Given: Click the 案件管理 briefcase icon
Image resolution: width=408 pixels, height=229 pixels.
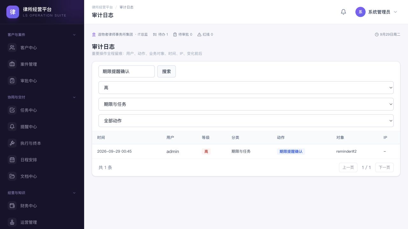Looking at the screenshot, I should tap(12, 64).
